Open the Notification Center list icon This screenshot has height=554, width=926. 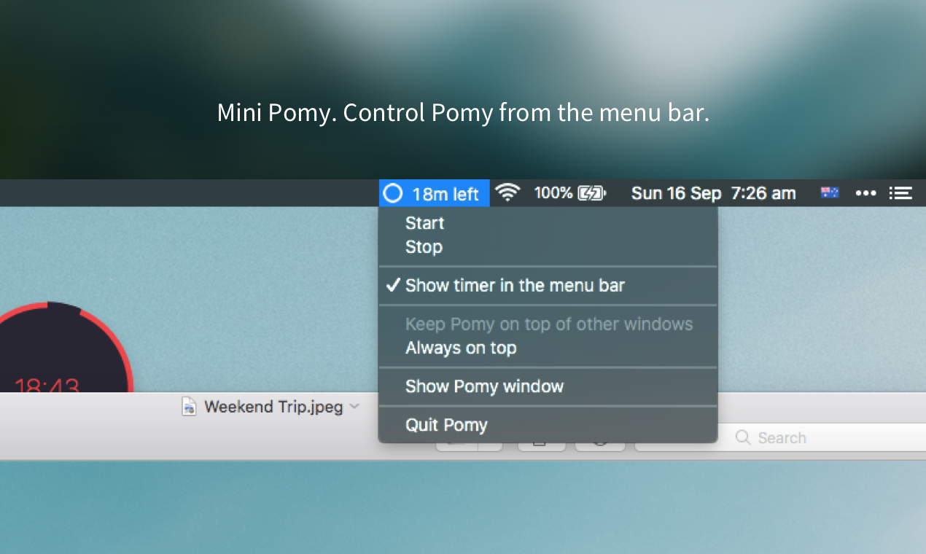[900, 193]
